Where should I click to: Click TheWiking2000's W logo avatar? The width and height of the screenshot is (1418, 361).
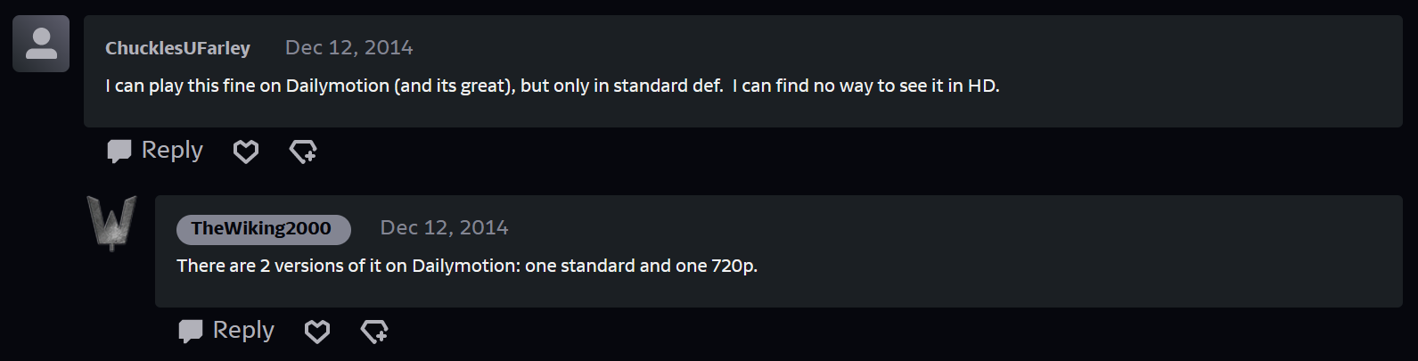click(112, 222)
